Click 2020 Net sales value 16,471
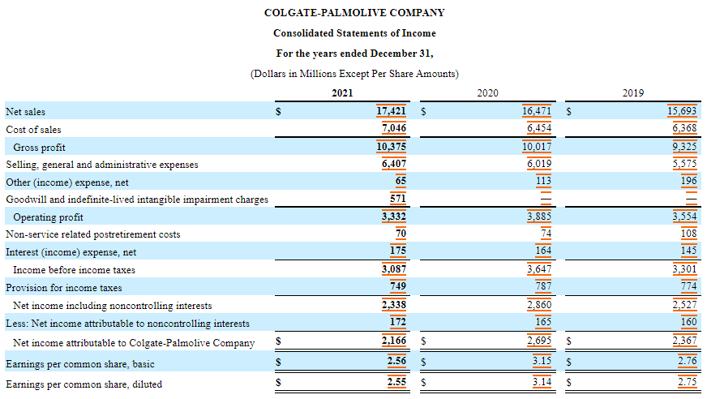The image size is (707, 399). (x=537, y=111)
